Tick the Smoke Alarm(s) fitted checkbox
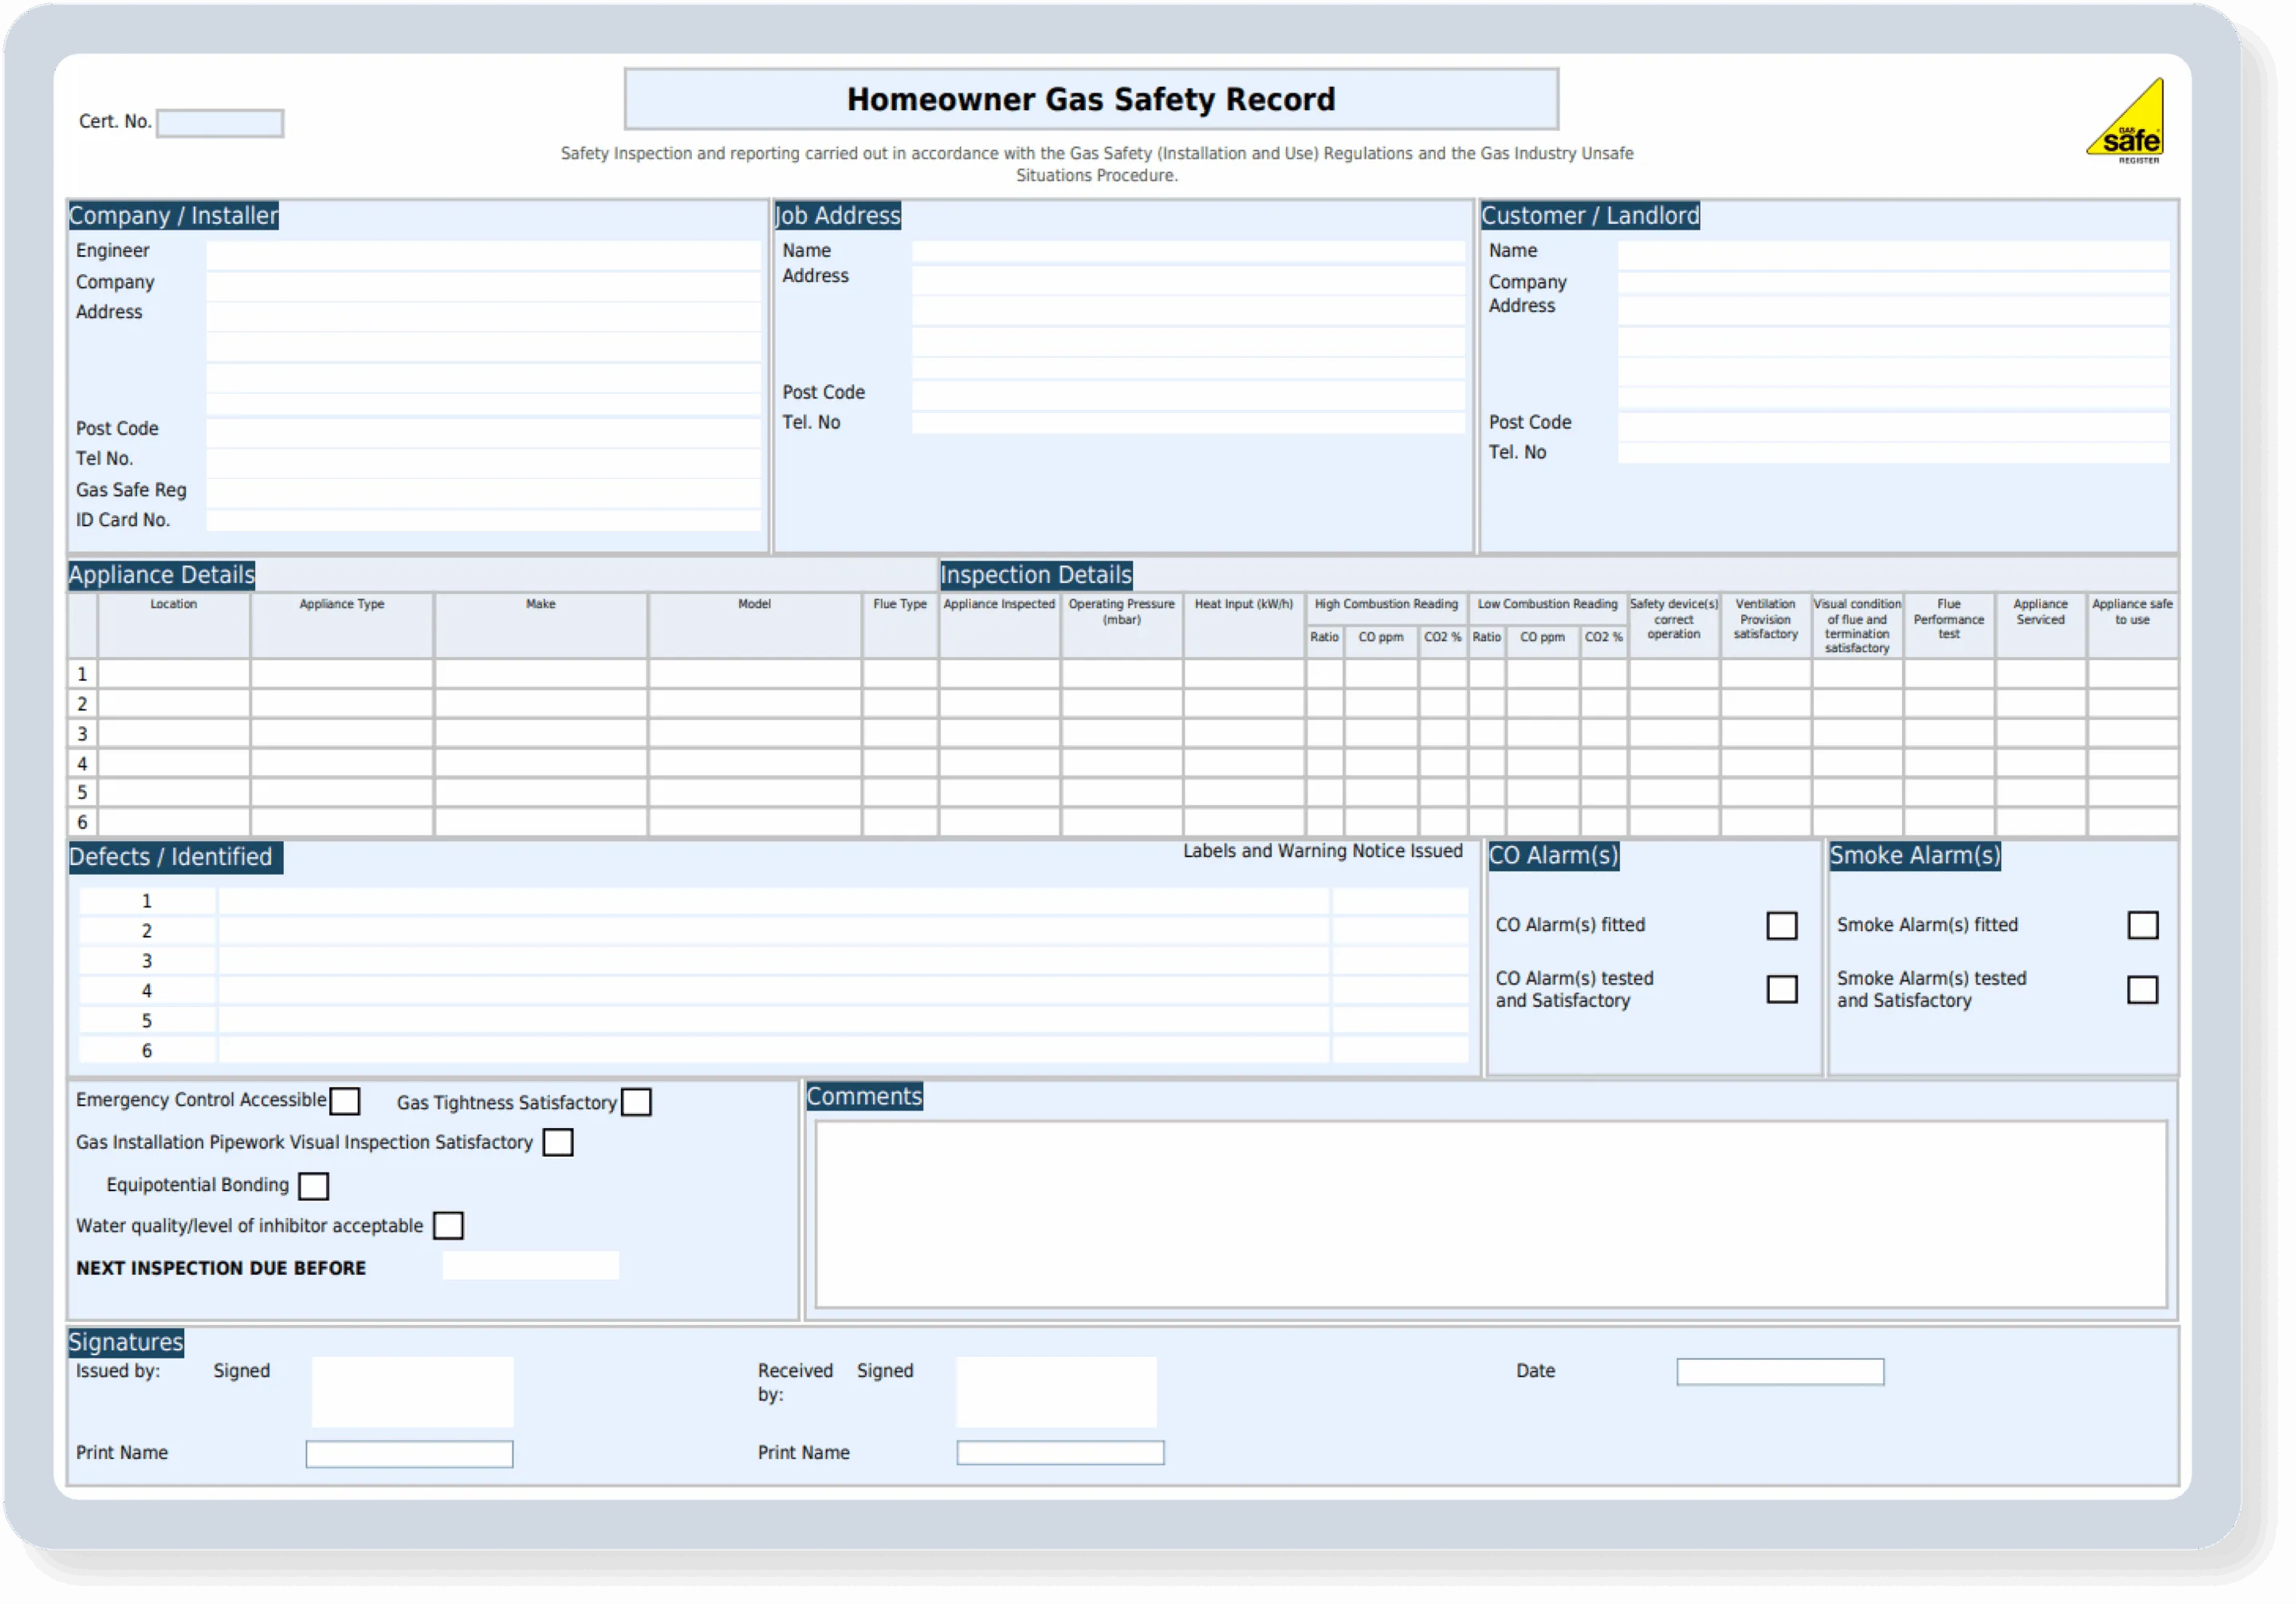This screenshot has height=1604, width=2296. pos(2142,925)
